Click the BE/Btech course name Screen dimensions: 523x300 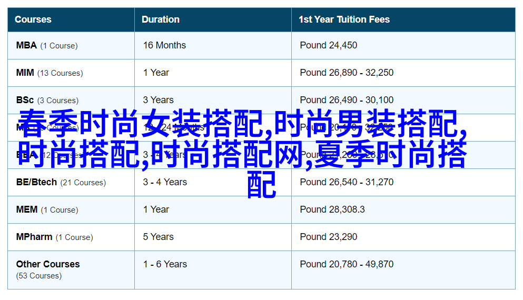[x=36, y=182]
